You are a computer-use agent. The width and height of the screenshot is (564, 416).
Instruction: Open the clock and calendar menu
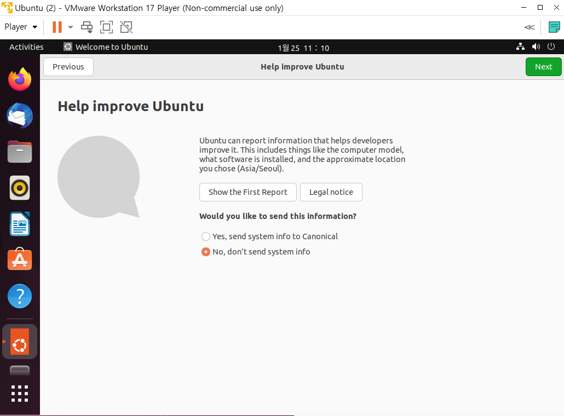click(303, 48)
